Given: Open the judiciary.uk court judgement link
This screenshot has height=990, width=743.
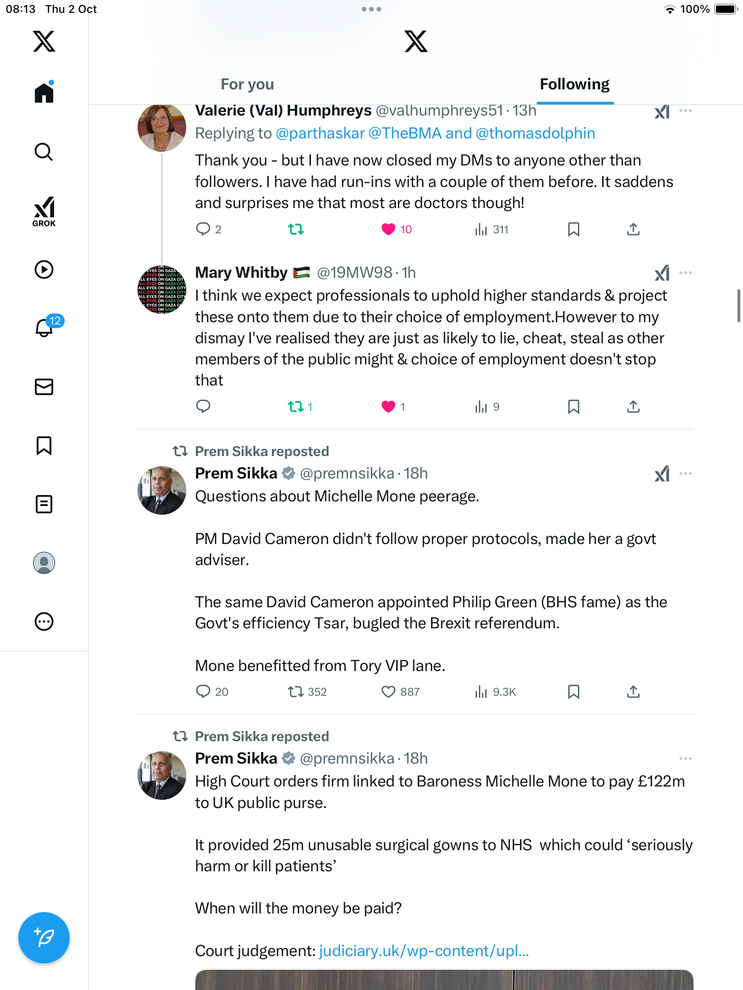Looking at the screenshot, I should point(424,951).
